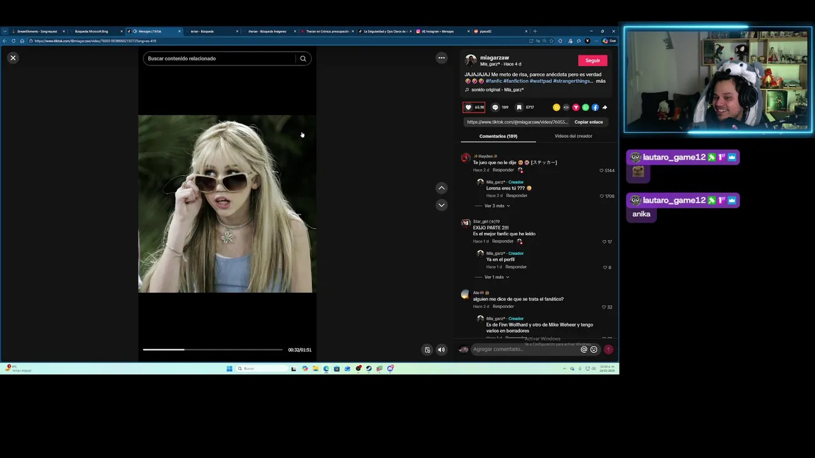Switch to StreamElements Songrequest browser tab

point(37,31)
